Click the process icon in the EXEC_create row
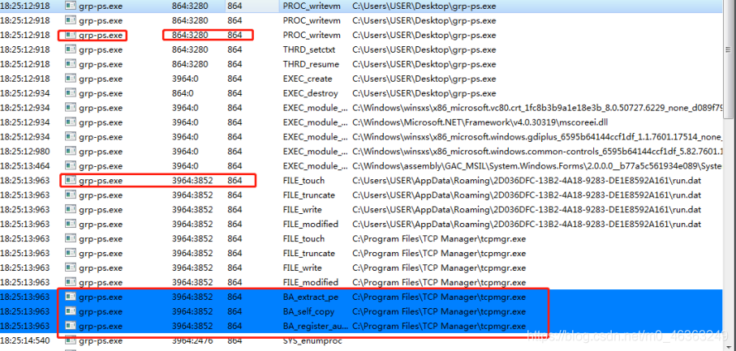 click(71, 79)
